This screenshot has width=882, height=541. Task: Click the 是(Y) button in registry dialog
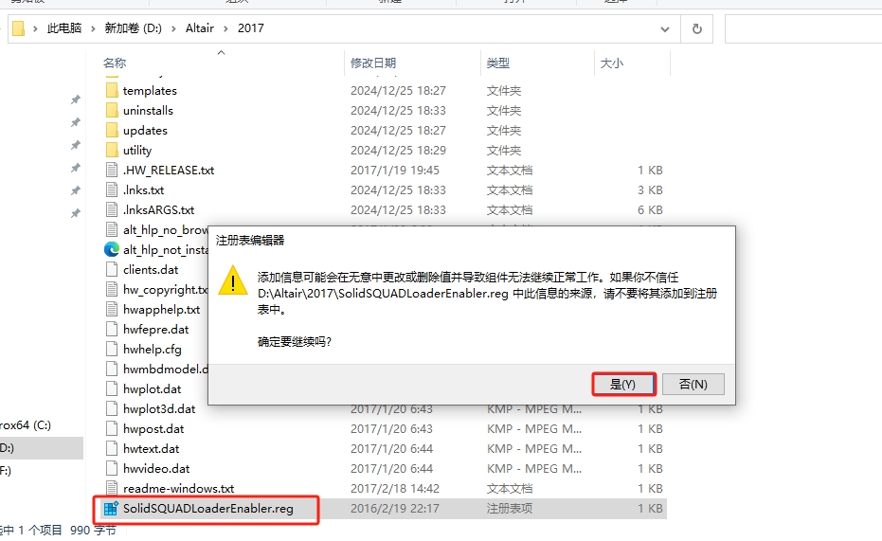tap(623, 384)
